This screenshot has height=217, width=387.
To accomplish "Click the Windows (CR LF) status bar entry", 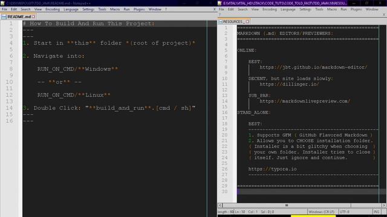I will [x=321, y=212].
